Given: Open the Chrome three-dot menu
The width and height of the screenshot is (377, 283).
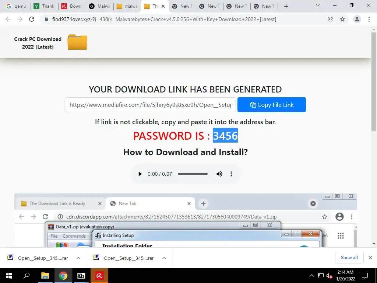Looking at the screenshot, I should click(x=369, y=19).
